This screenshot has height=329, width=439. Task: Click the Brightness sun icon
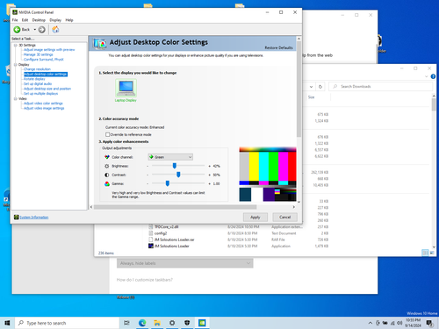(x=107, y=166)
